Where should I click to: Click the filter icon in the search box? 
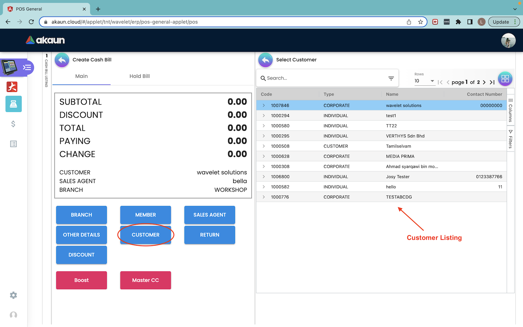(391, 78)
